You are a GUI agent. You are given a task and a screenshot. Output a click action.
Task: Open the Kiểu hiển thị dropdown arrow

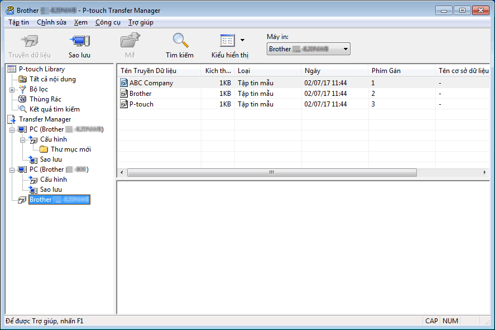pyautogui.click(x=242, y=40)
